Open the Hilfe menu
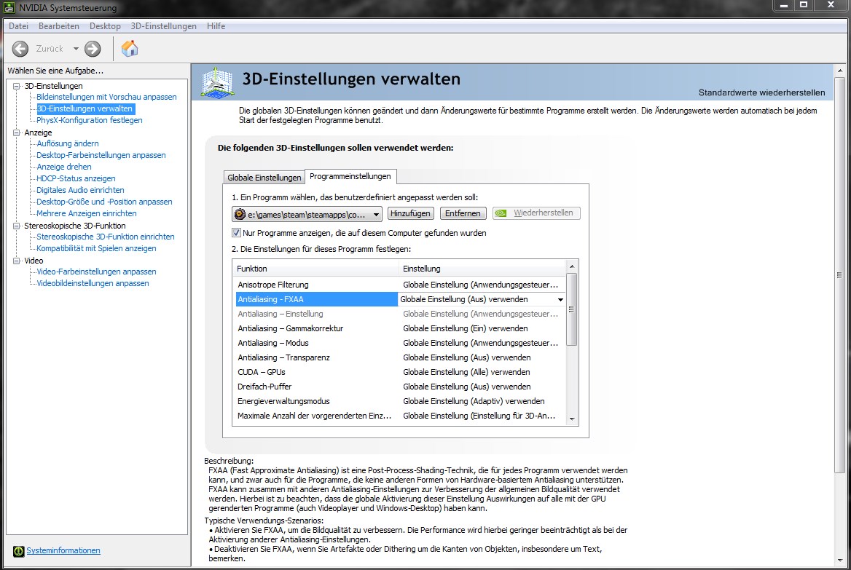The height and width of the screenshot is (570, 851). (216, 26)
